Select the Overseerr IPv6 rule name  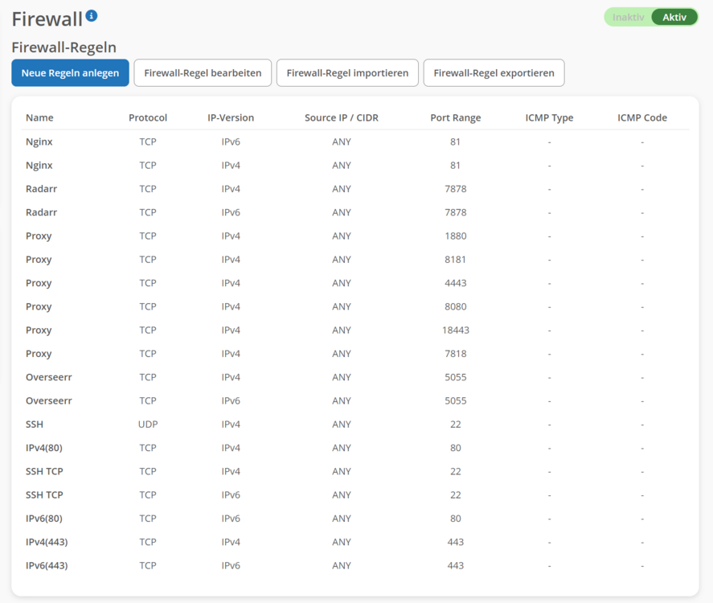click(x=49, y=401)
